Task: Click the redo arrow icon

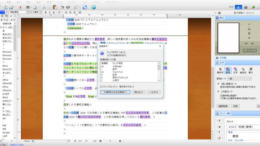Action: coord(68,7)
